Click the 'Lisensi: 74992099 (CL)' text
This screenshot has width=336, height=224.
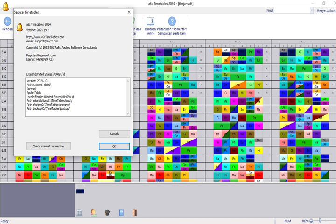(40, 59)
